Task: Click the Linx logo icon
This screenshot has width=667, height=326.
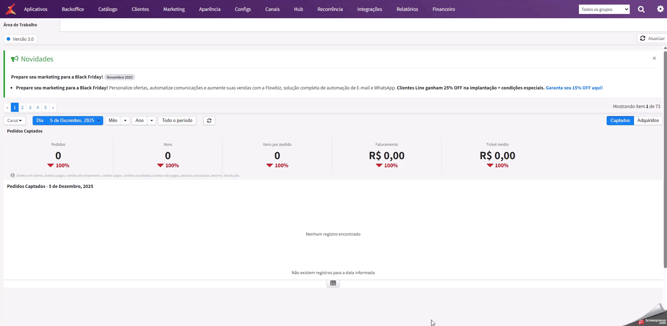Action: pos(11,9)
